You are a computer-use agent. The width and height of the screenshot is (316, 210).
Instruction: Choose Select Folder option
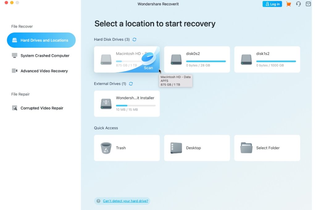267,148
